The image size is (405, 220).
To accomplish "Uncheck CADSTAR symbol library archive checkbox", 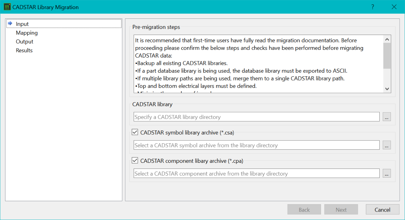I will [135, 133].
